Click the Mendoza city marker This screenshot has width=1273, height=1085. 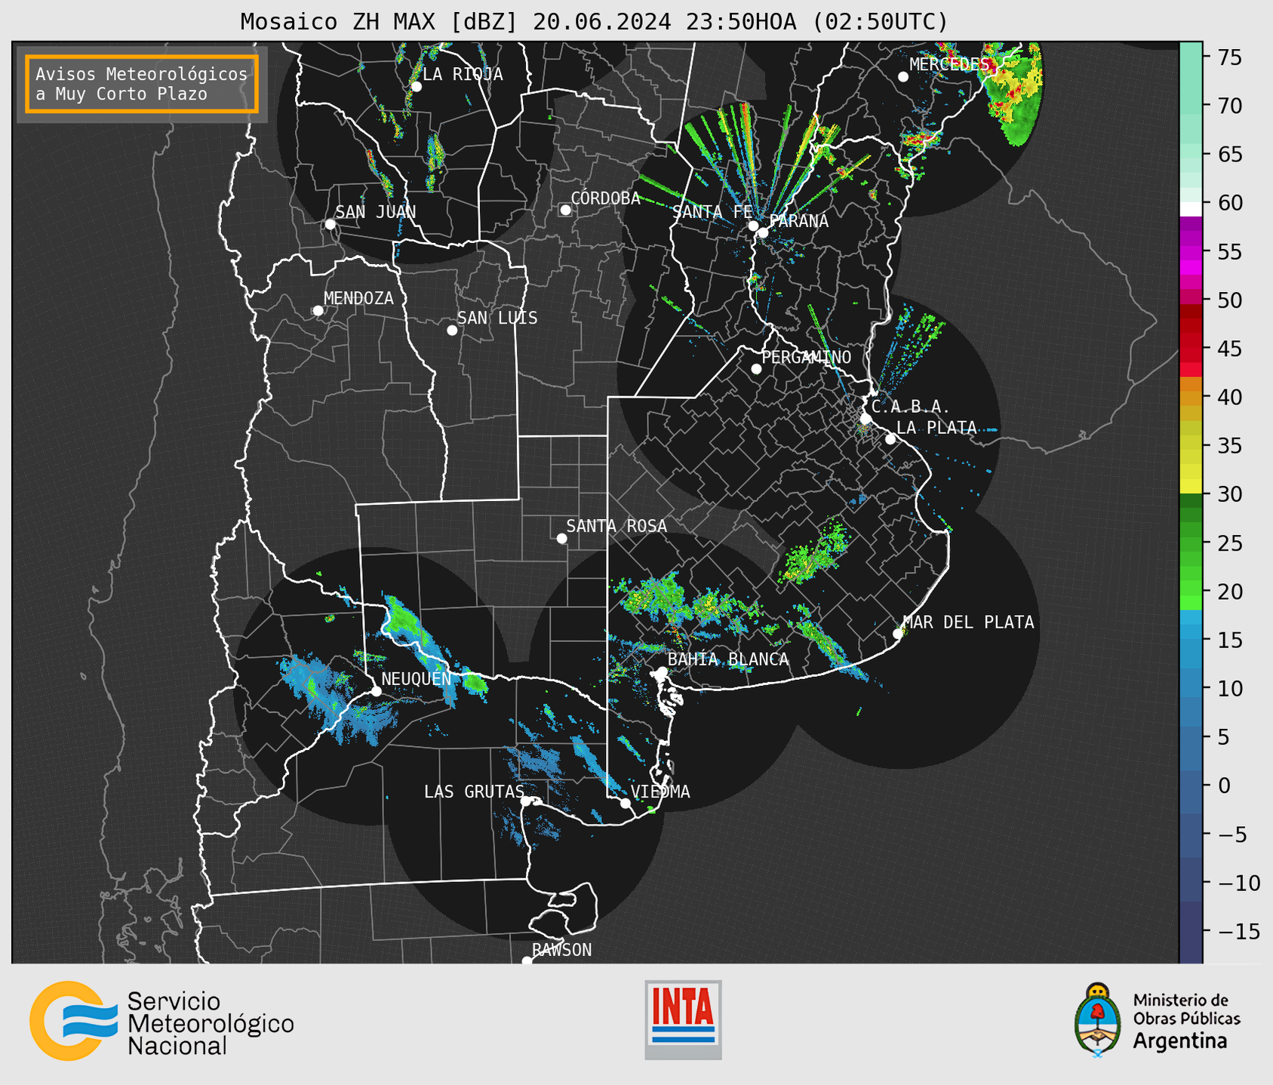coord(318,311)
